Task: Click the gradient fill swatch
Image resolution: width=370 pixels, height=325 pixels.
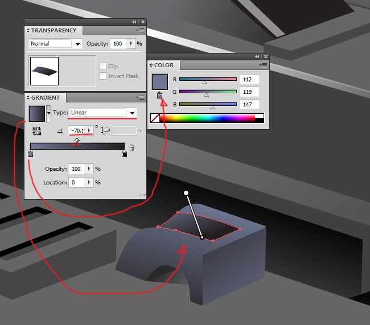Action: (37, 114)
